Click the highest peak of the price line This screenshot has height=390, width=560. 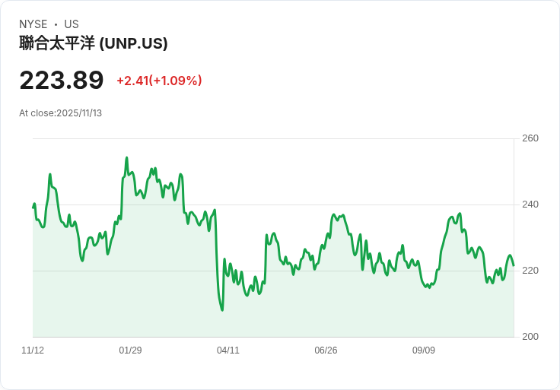[x=126, y=158]
